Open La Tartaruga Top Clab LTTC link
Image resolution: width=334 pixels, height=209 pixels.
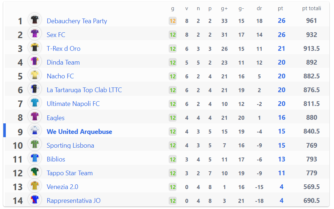tap(84, 90)
